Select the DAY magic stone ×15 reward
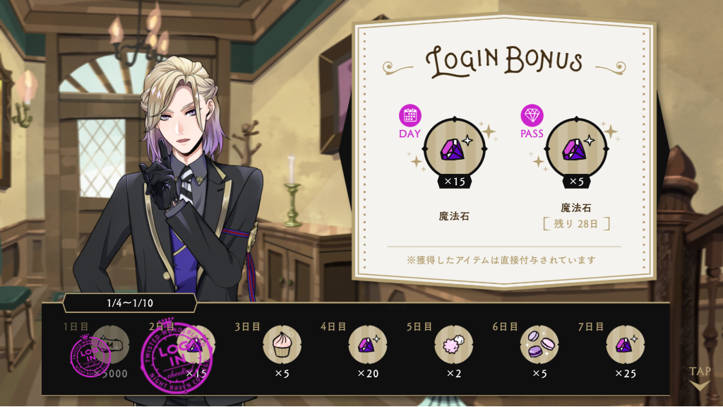Screen dimensions: 723x407 (455, 150)
